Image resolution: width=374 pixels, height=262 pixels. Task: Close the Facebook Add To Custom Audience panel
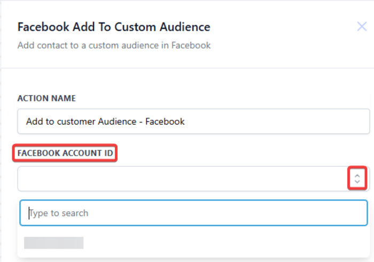pos(362,27)
